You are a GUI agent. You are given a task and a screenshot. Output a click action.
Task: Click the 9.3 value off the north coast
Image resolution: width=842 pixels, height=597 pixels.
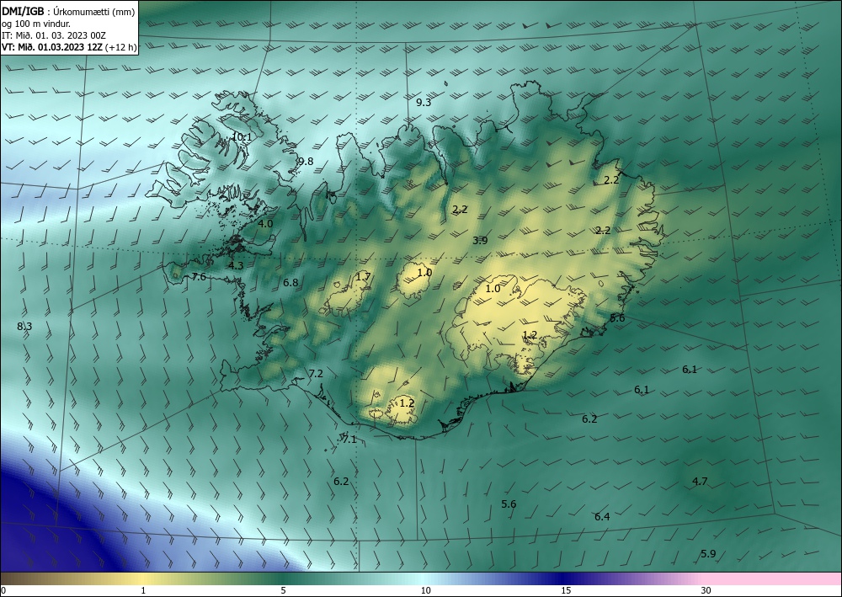pos(424,103)
